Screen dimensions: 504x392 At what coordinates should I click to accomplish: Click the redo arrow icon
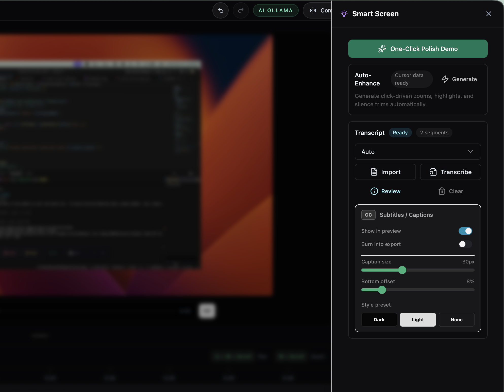[x=241, y=10]
